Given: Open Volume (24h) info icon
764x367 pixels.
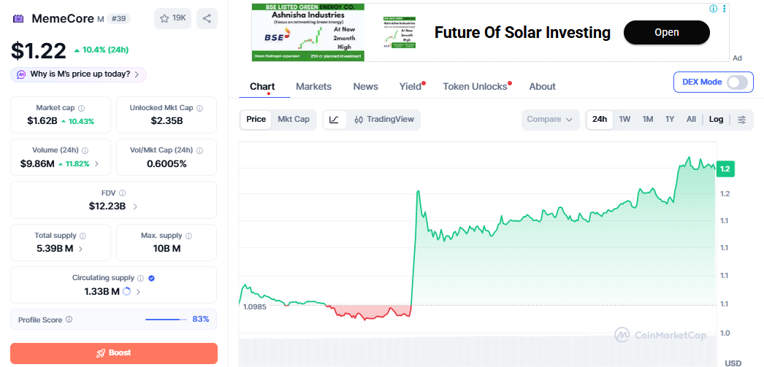Looking at the screenshot, I should [x=85, y=150].
